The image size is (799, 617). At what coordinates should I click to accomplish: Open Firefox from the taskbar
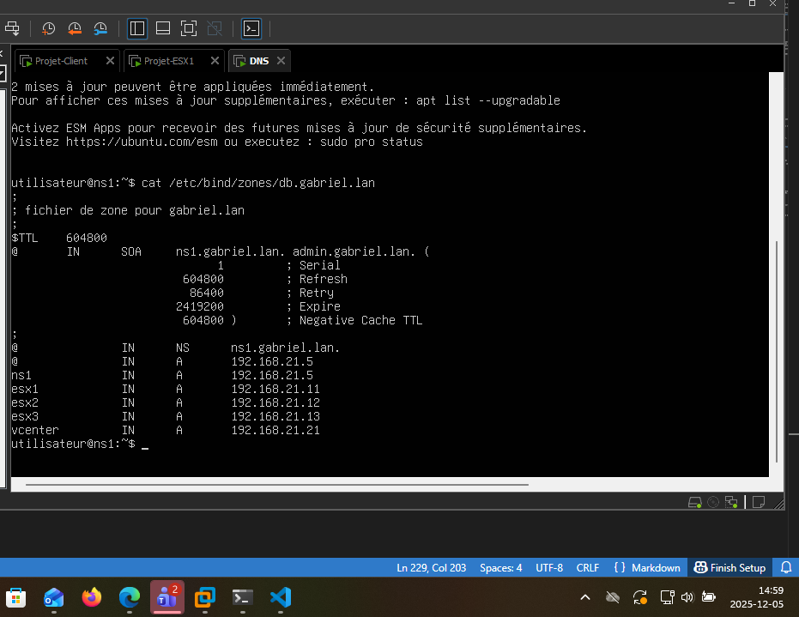91,597
